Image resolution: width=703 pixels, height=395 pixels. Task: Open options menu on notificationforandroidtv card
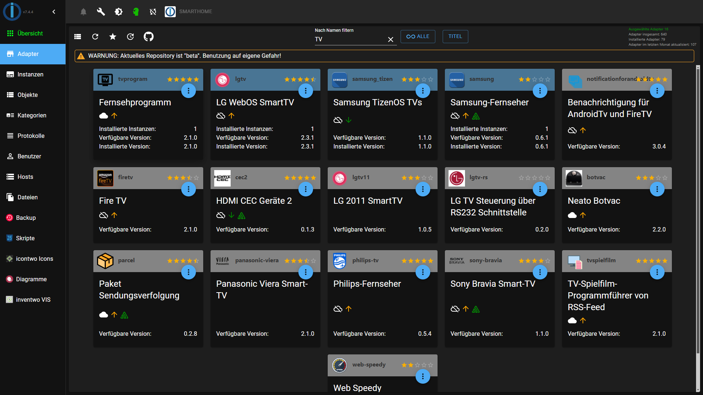(x=657, y=91)
